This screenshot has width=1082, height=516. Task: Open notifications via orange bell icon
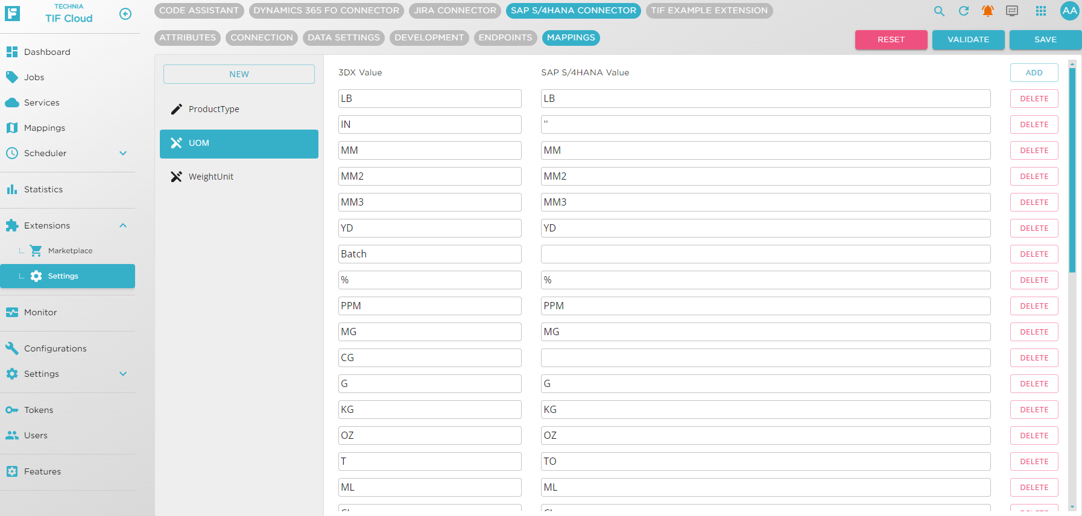click(987, 11)
